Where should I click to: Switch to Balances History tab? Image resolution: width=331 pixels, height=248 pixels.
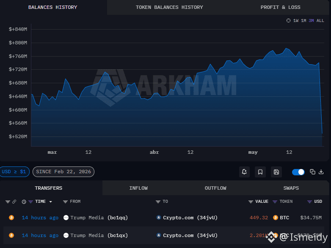pyautogui.click(x=53, y=7)
